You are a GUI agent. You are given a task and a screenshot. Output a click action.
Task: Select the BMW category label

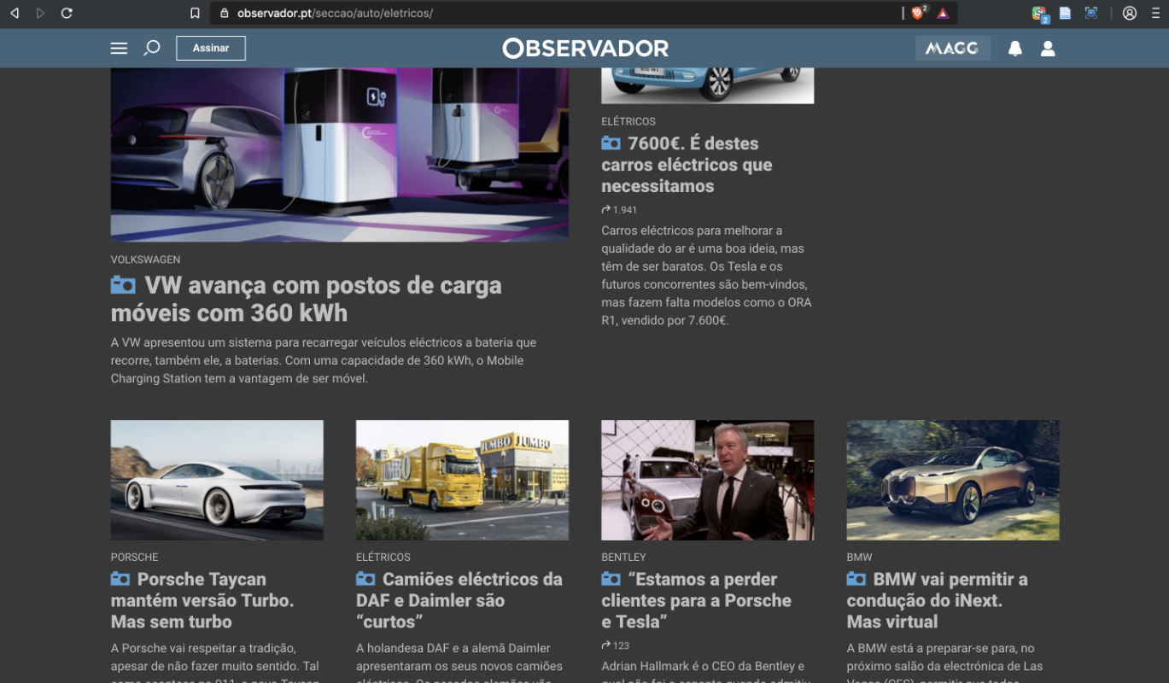pos(859,557)
